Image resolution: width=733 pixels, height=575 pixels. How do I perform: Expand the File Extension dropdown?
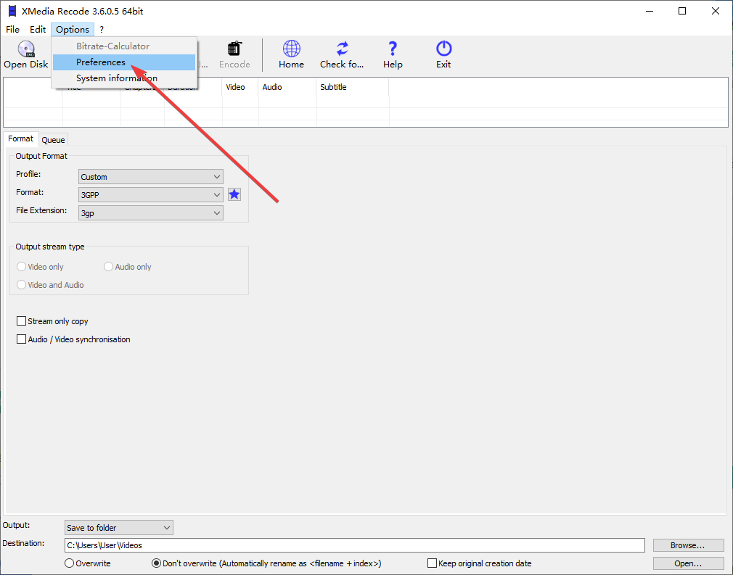(150, 213)
